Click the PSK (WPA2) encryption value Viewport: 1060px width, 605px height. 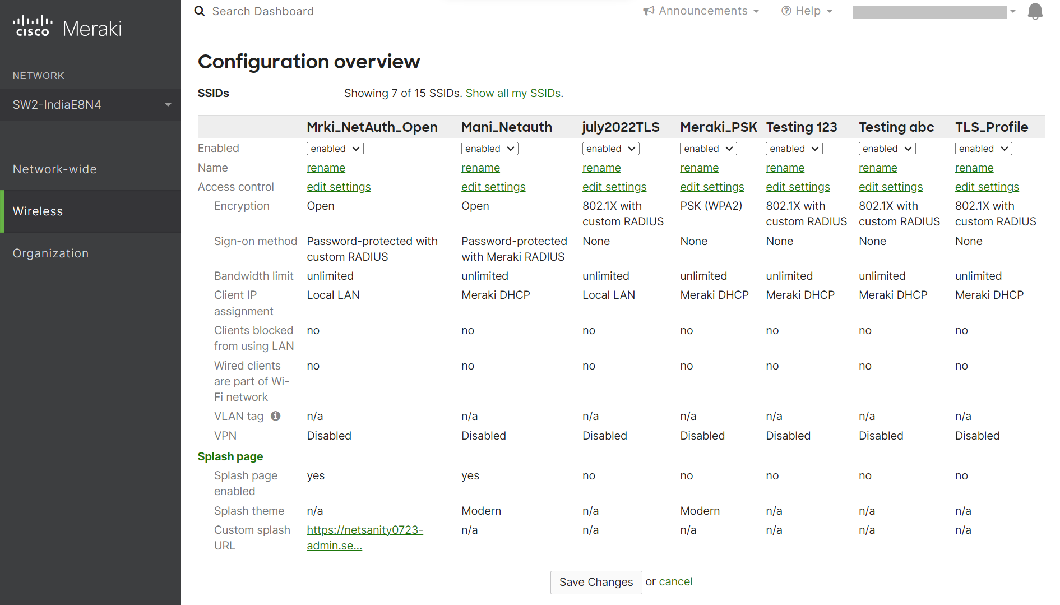pos(711,206)
